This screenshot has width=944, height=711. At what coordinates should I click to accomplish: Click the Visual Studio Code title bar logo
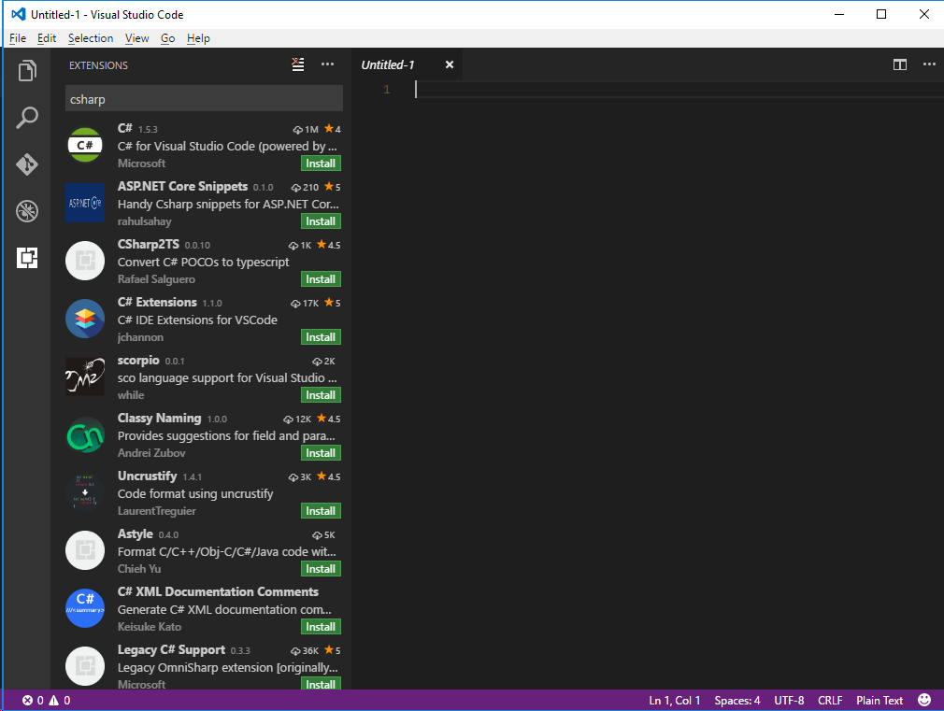point(18,14)
